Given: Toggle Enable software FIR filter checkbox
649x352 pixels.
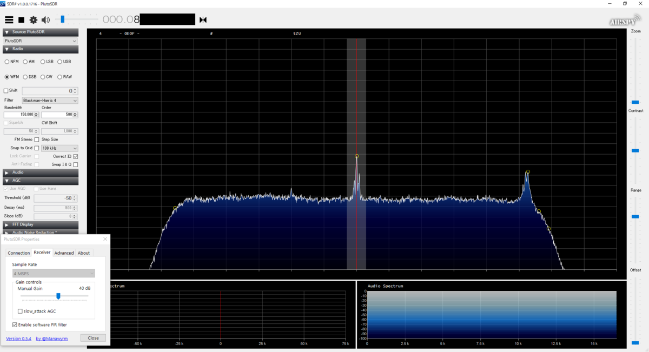Looking at the screenshot, I should [15, 325].
